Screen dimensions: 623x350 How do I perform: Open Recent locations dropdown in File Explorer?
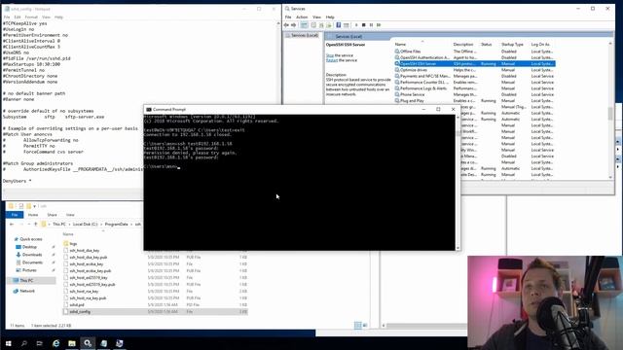pyautogui.click(x=29, y=225)
